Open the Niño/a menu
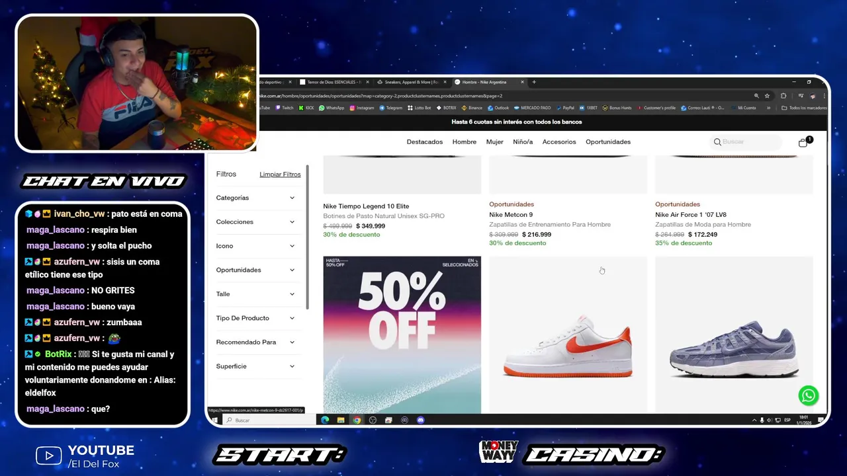This screenshot has height=476, width=847. (x=523, y=142)
